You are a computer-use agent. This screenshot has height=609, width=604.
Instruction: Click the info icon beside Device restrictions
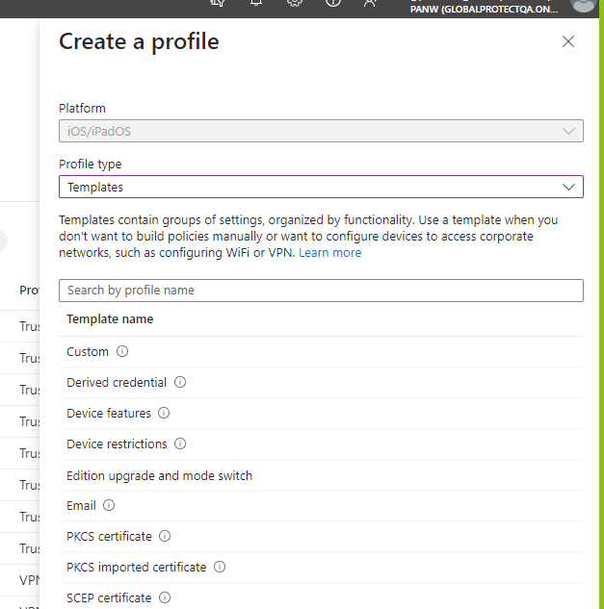pos(180,444)
